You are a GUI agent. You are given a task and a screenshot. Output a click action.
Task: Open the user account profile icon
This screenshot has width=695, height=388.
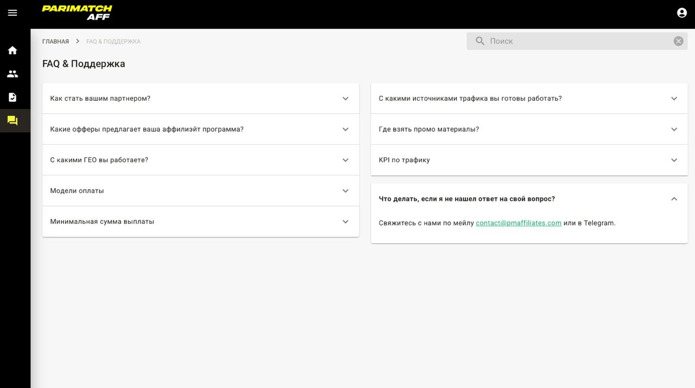pos(682,12)
